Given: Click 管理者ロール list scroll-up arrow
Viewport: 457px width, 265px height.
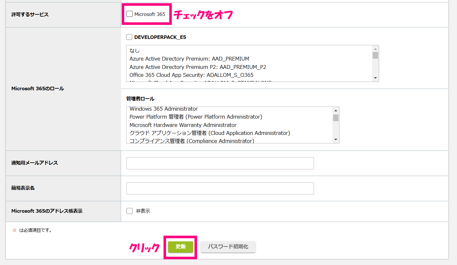Looking at the screenshot, I should 336,110.
